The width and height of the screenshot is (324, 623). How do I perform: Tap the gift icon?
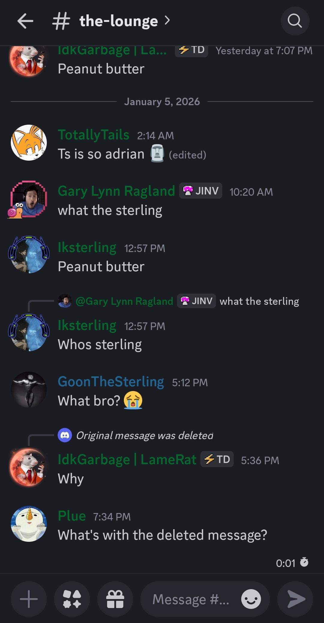click(x=115, y=599)
